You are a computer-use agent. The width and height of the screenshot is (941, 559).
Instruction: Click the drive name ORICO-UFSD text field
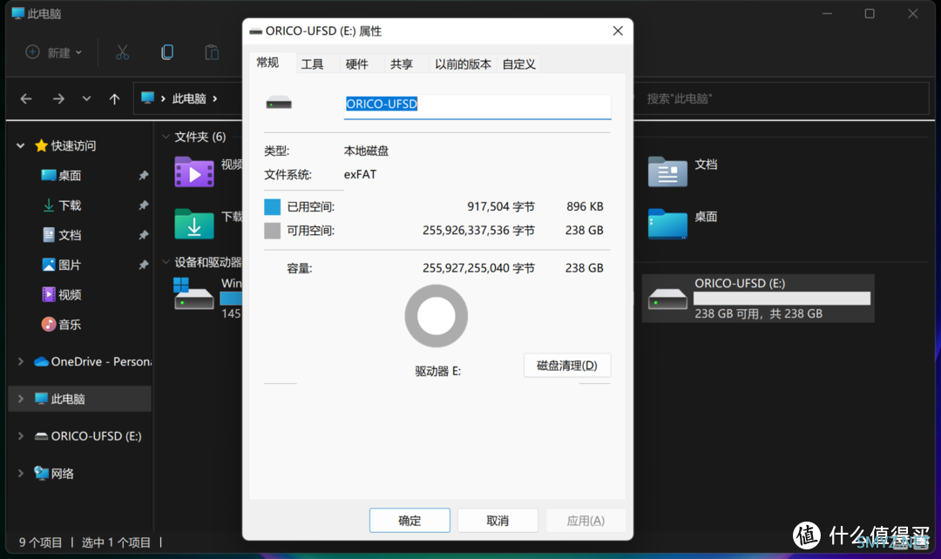click(477, 104)
